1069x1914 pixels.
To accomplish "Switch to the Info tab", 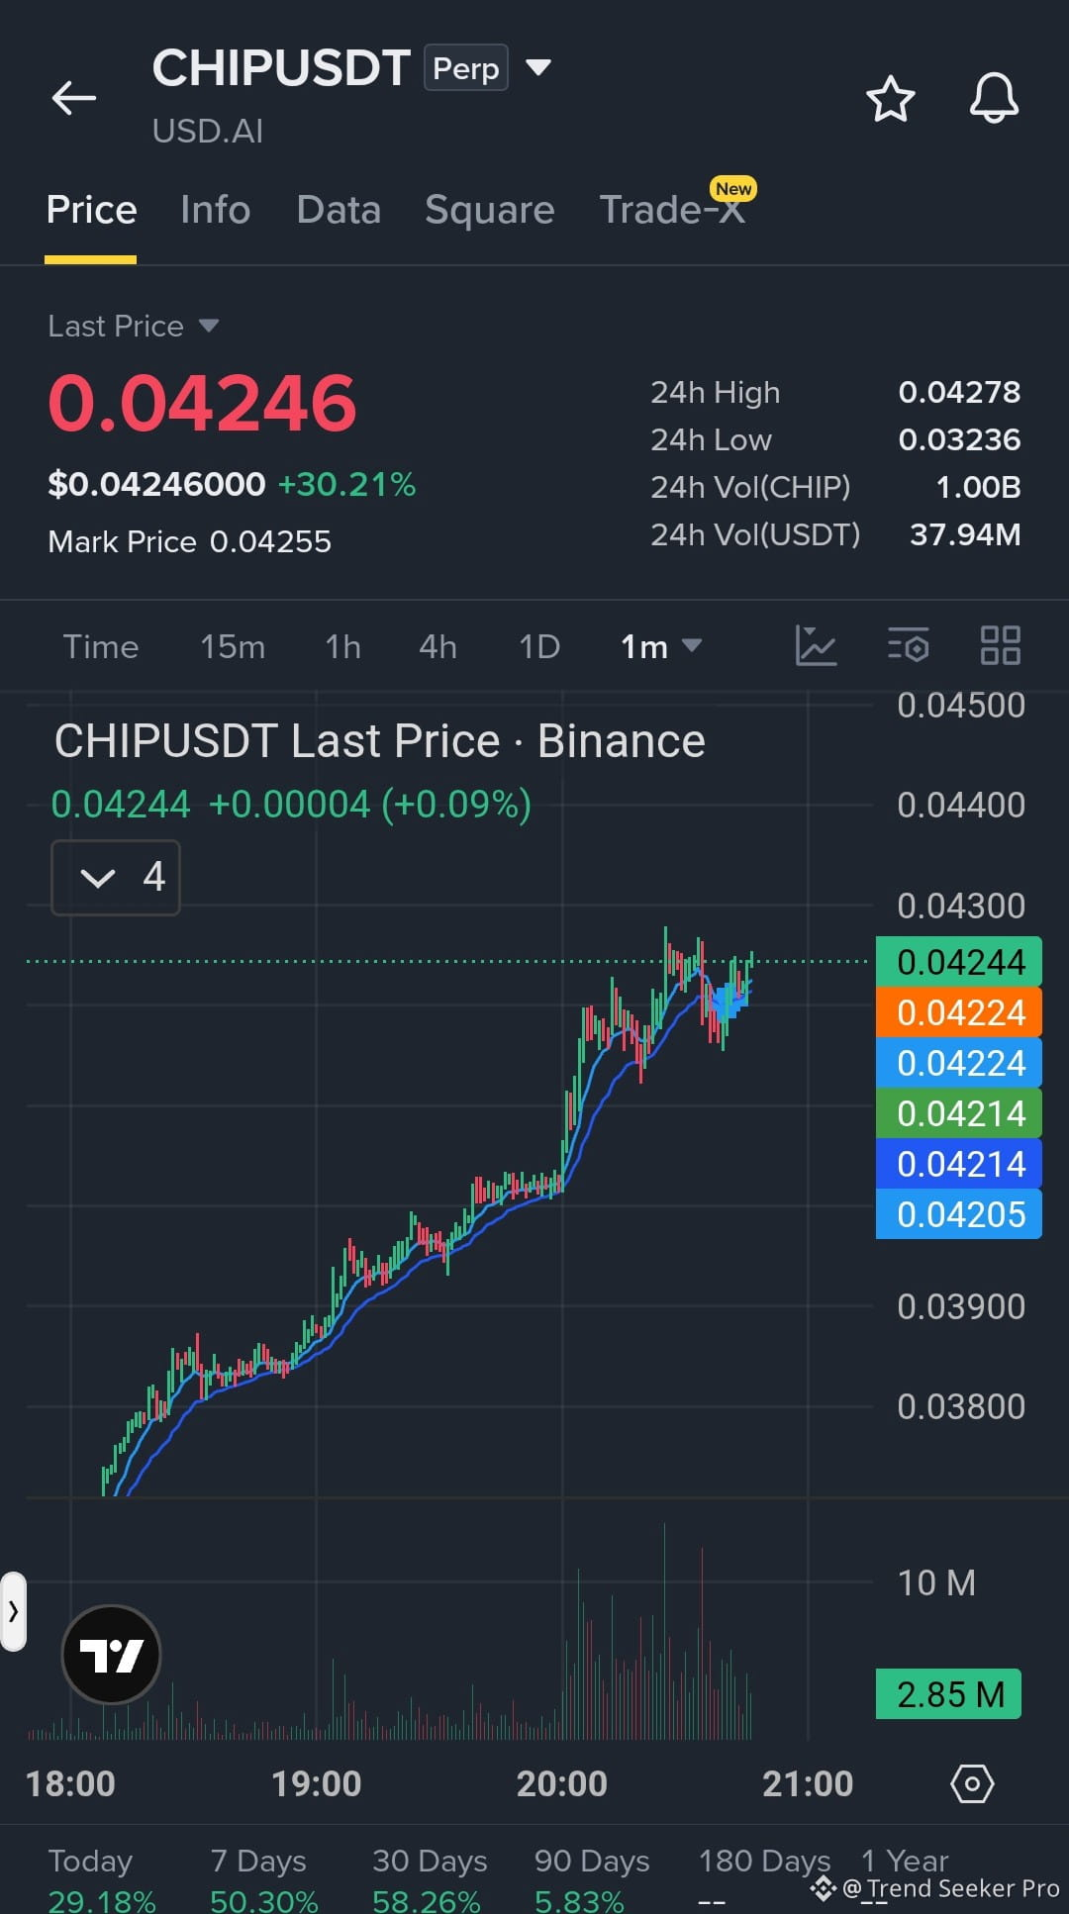I will click(x=216, y=210).
